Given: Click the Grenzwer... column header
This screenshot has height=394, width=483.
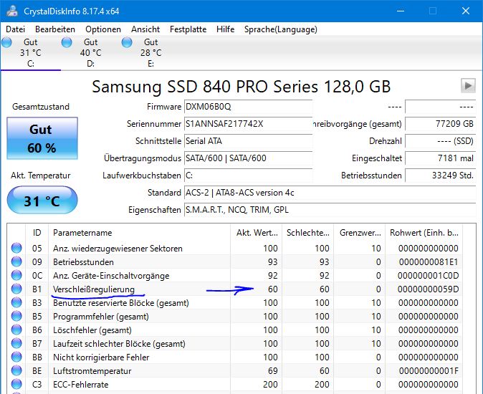Looking at the screenshot, I should (x=360, y=233).
